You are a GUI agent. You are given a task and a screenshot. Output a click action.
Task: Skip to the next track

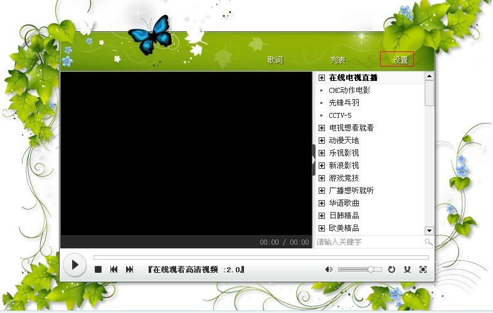pyautogui.click(x=130, y=270)
